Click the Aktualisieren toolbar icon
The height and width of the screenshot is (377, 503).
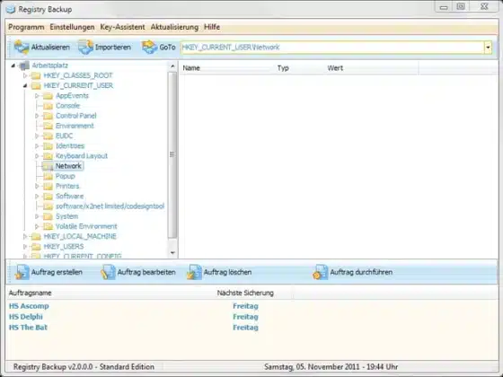(22, 47)
